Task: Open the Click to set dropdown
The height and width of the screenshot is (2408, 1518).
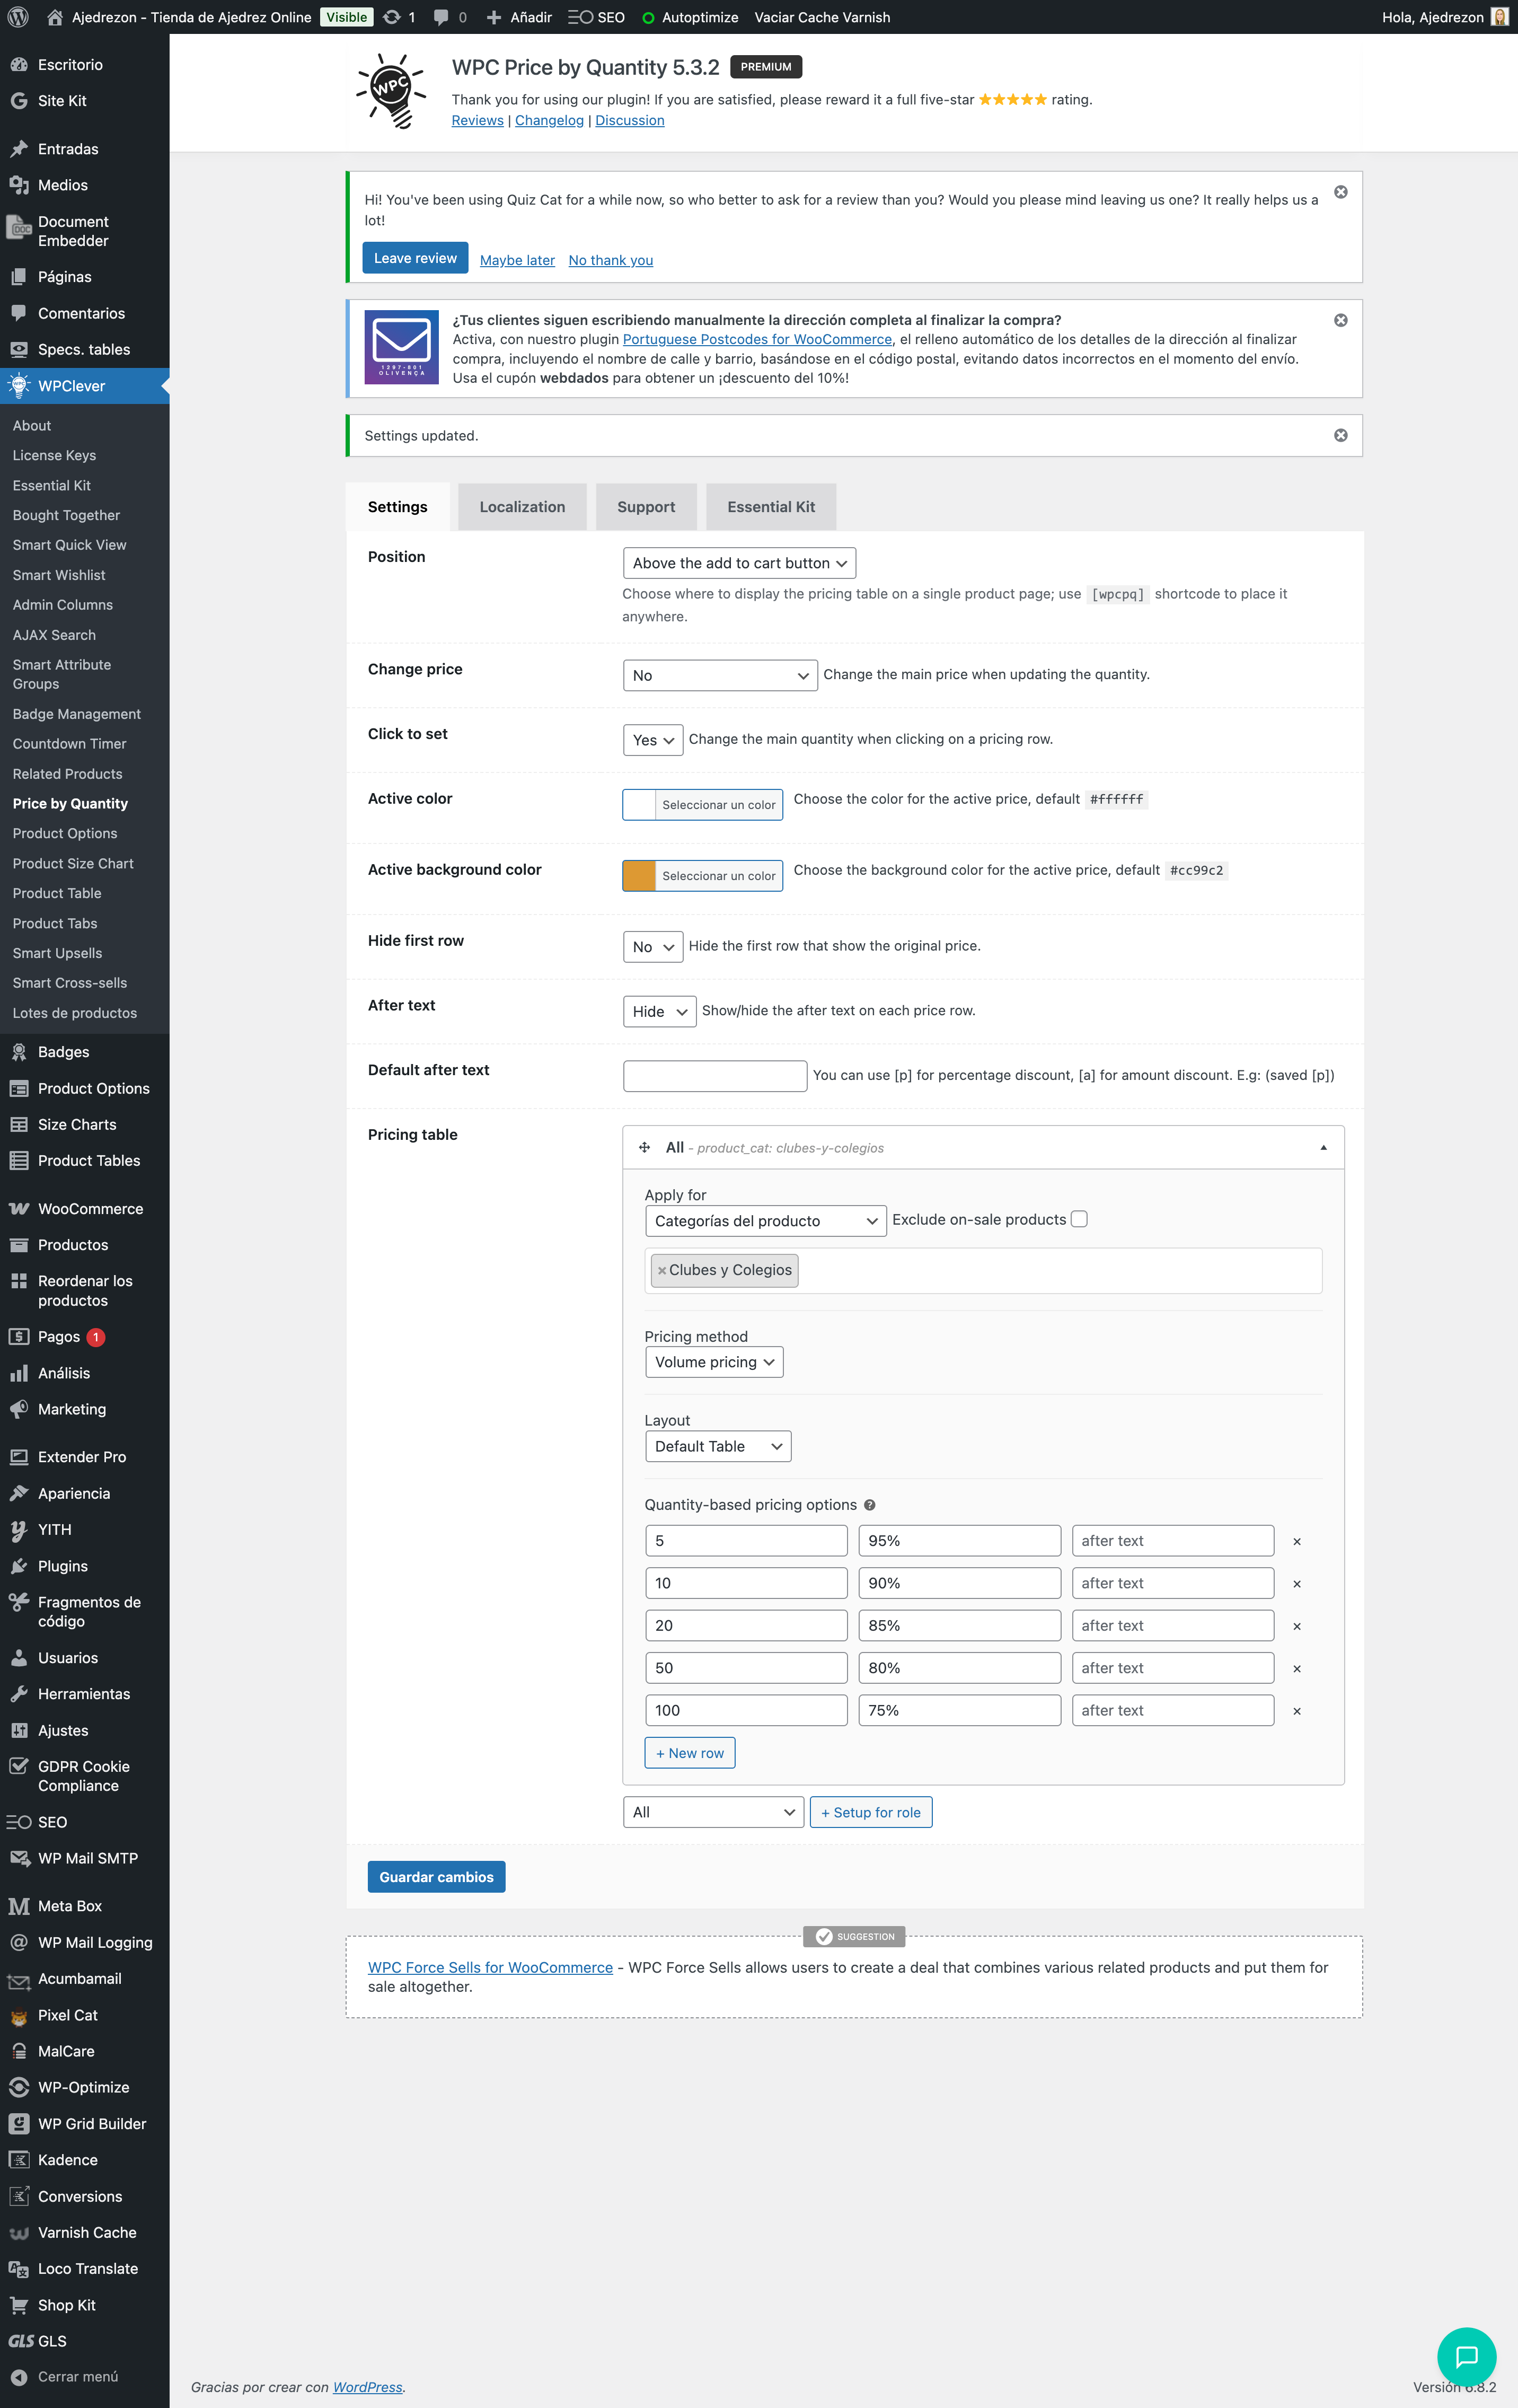Action: [x=653, y=740]
